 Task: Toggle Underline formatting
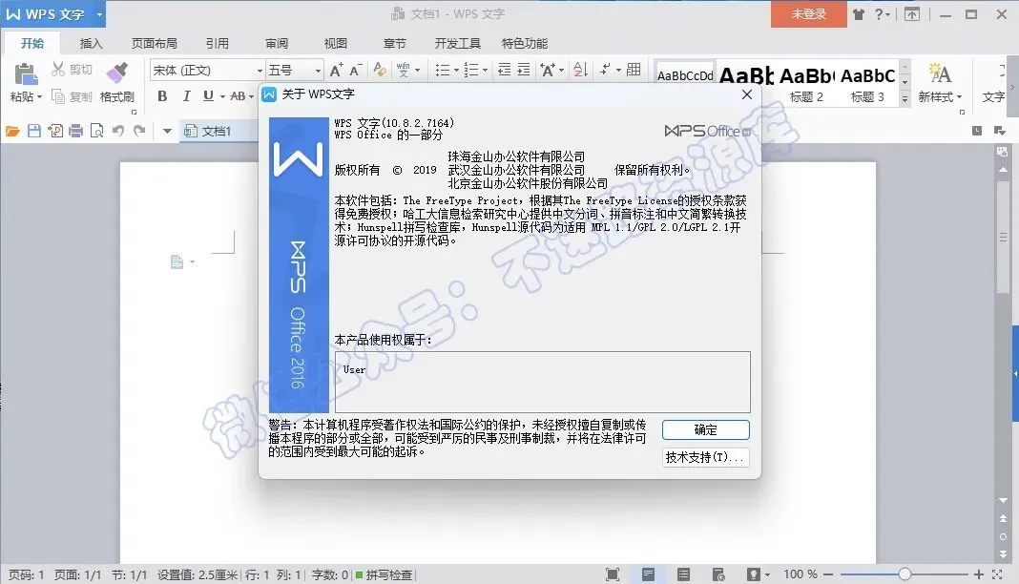(208, 96)
